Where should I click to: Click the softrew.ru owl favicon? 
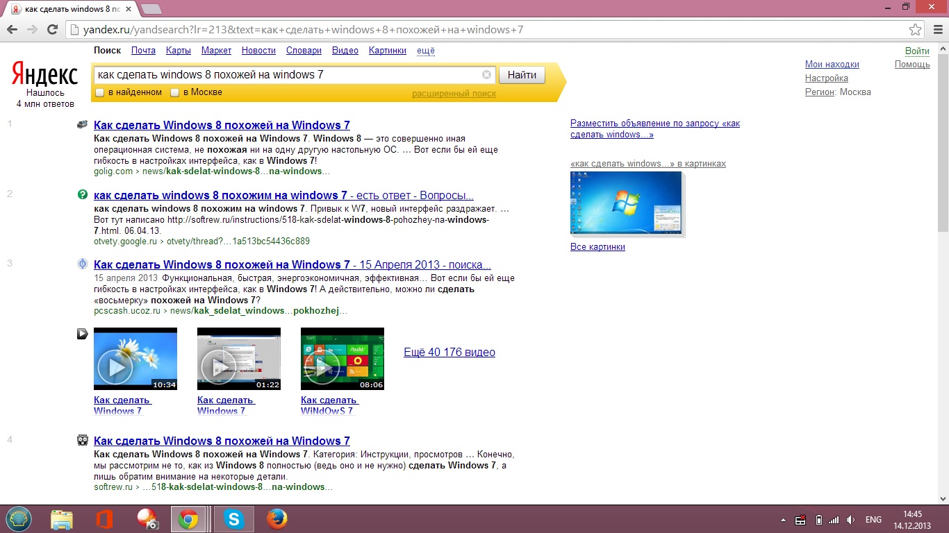point(83,441)
